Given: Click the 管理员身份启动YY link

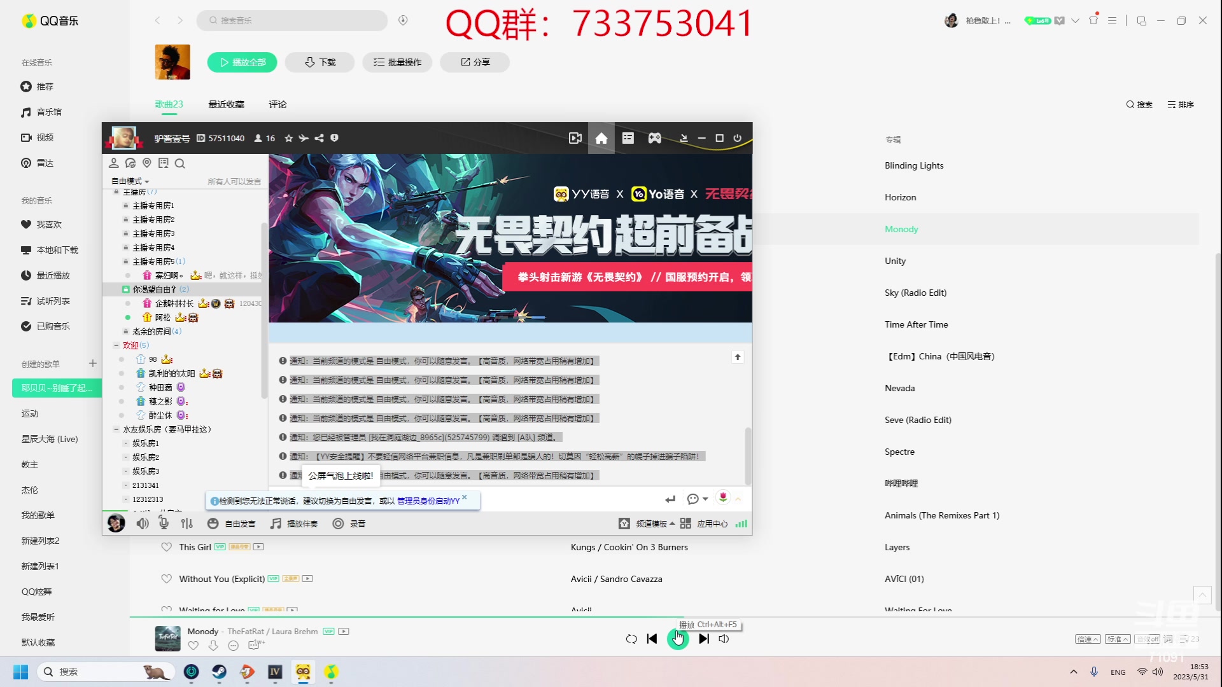Looking at the screenshot, I should pos(428,501).
